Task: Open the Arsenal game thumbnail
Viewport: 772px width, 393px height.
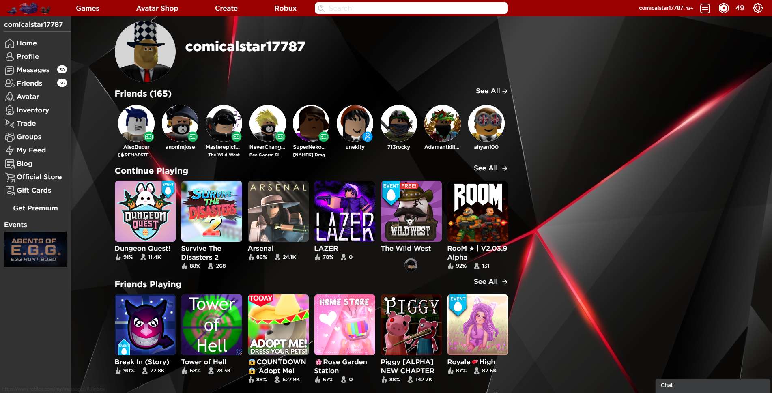Action: point(278,211)
